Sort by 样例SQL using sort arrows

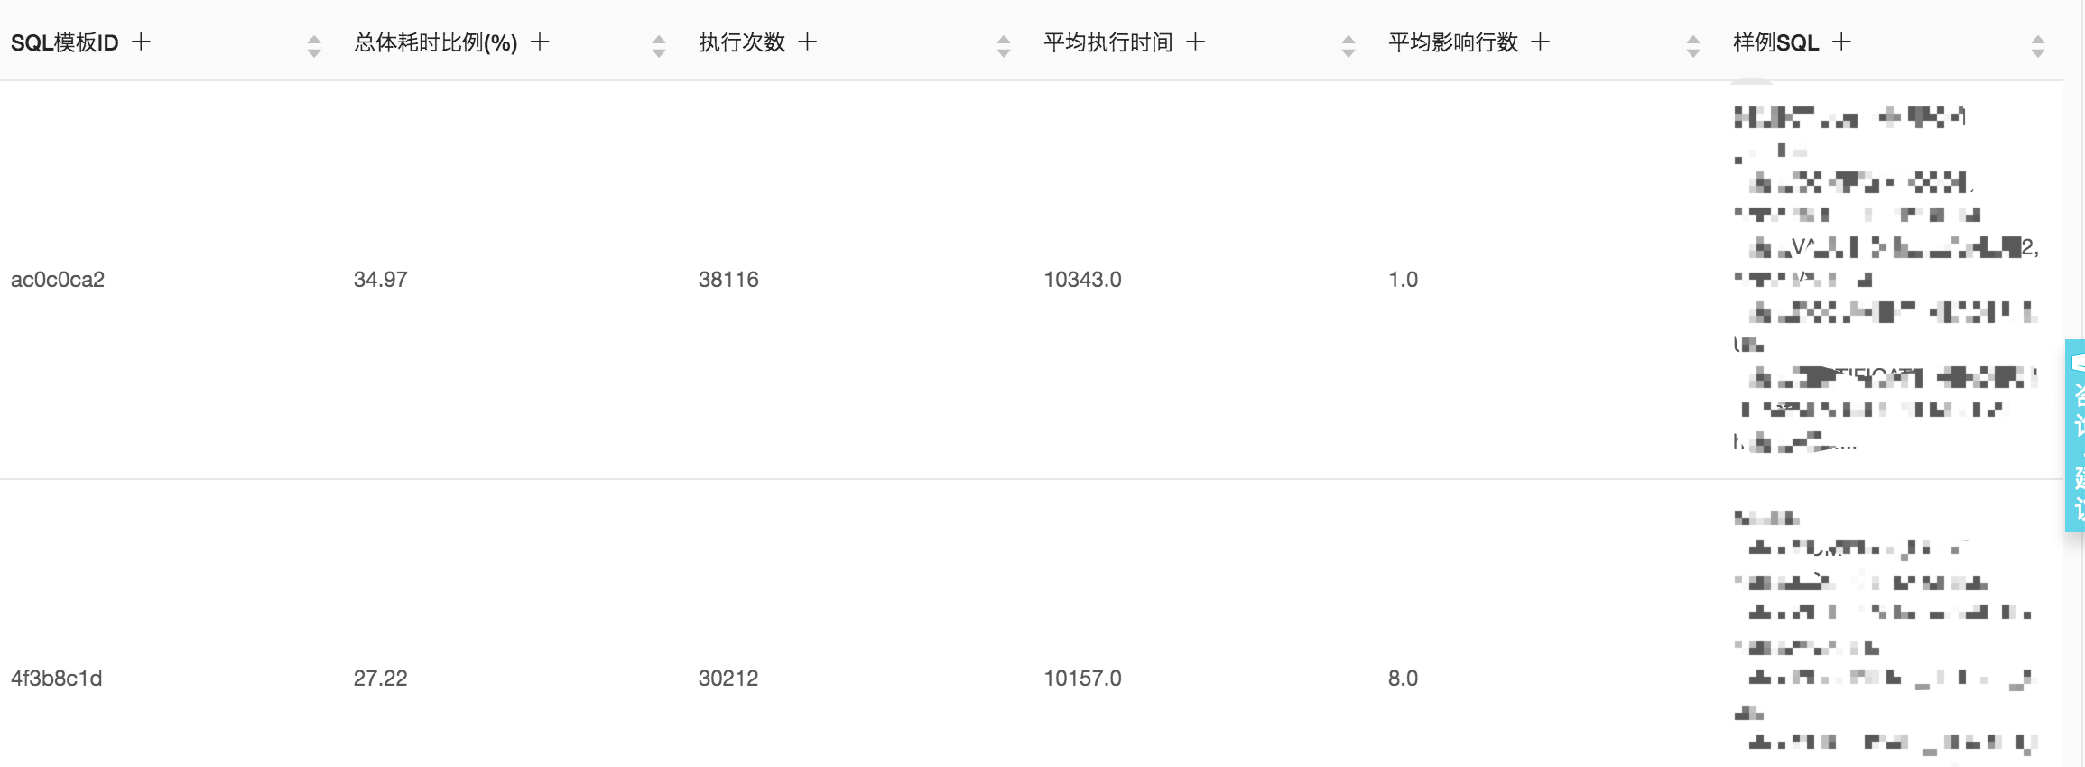point(2038,46)
